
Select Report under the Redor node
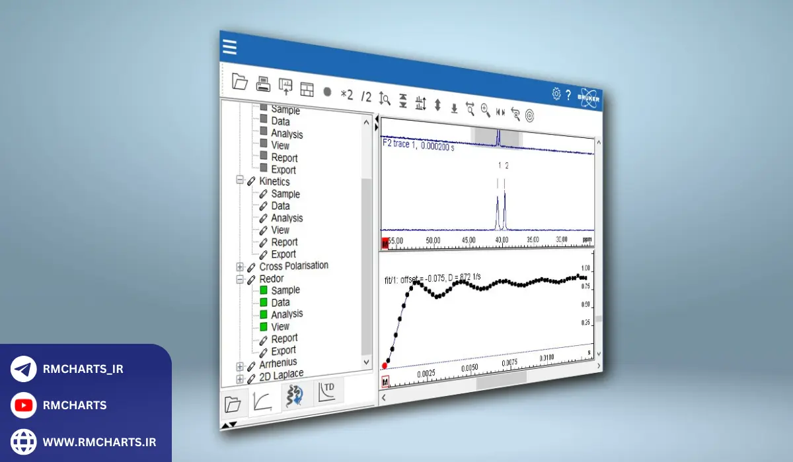[x=284, y=339]
